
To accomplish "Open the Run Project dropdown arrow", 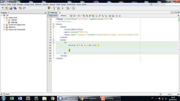I will tap(65, 8).
